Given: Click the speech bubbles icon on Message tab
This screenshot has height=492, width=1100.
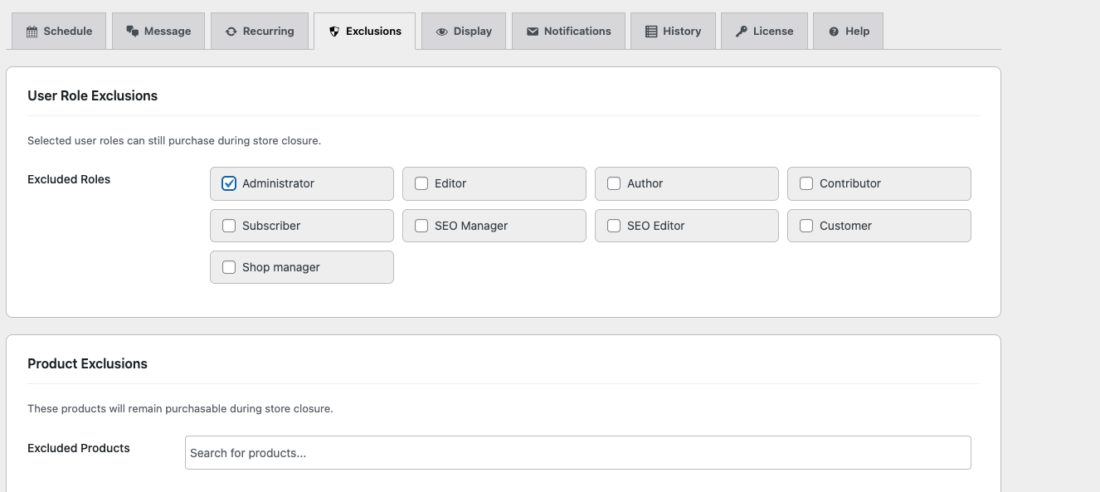Looking at the screenshot, I should click(132, 32).
